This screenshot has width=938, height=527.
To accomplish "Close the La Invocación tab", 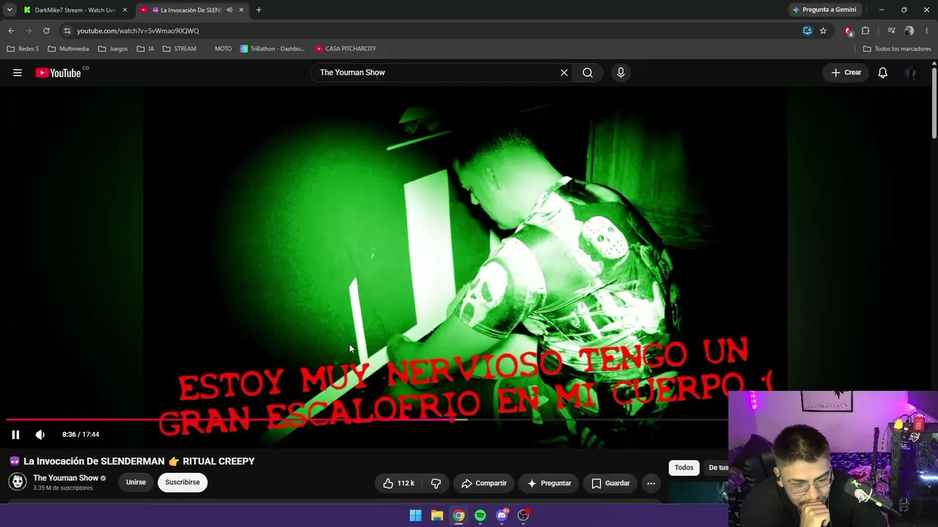I will click(241, 10).
